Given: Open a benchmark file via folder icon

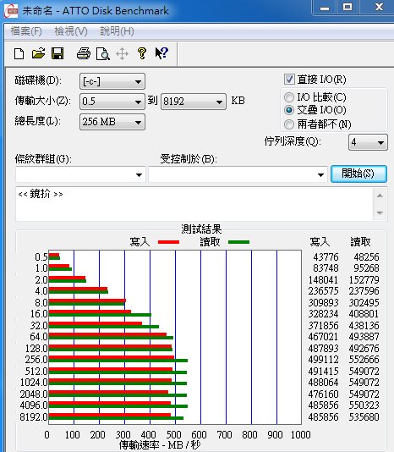Looking at the screenshot, I should [x=38, y=53].
